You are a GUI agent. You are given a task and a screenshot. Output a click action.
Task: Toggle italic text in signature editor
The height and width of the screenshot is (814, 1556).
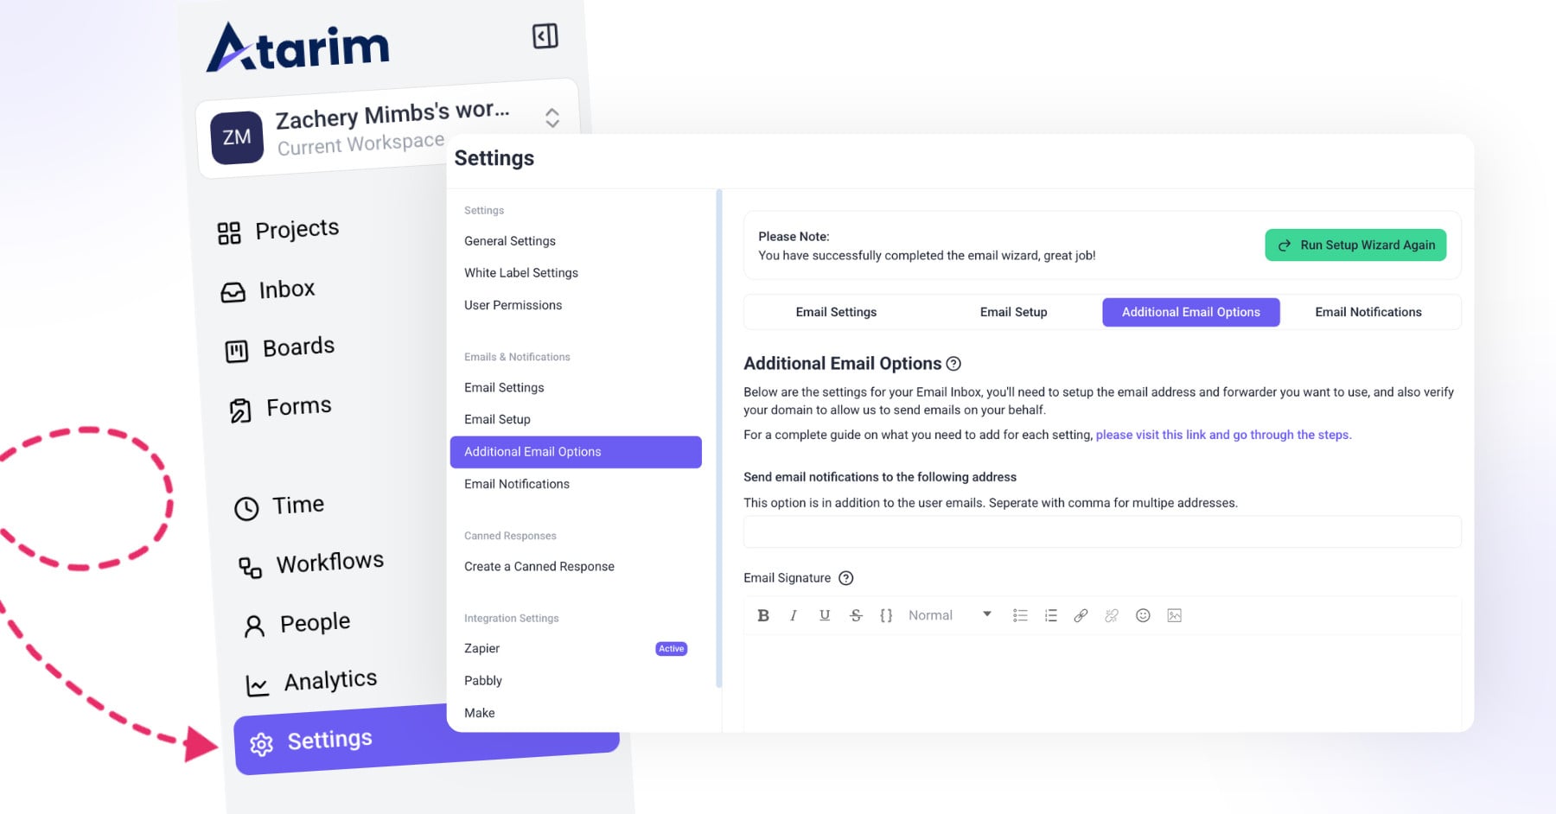click(794, 615)
